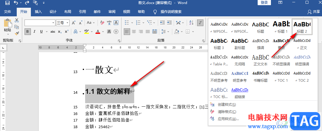
Task: Click the text effects glowing A icon
Action: point(75,32)
